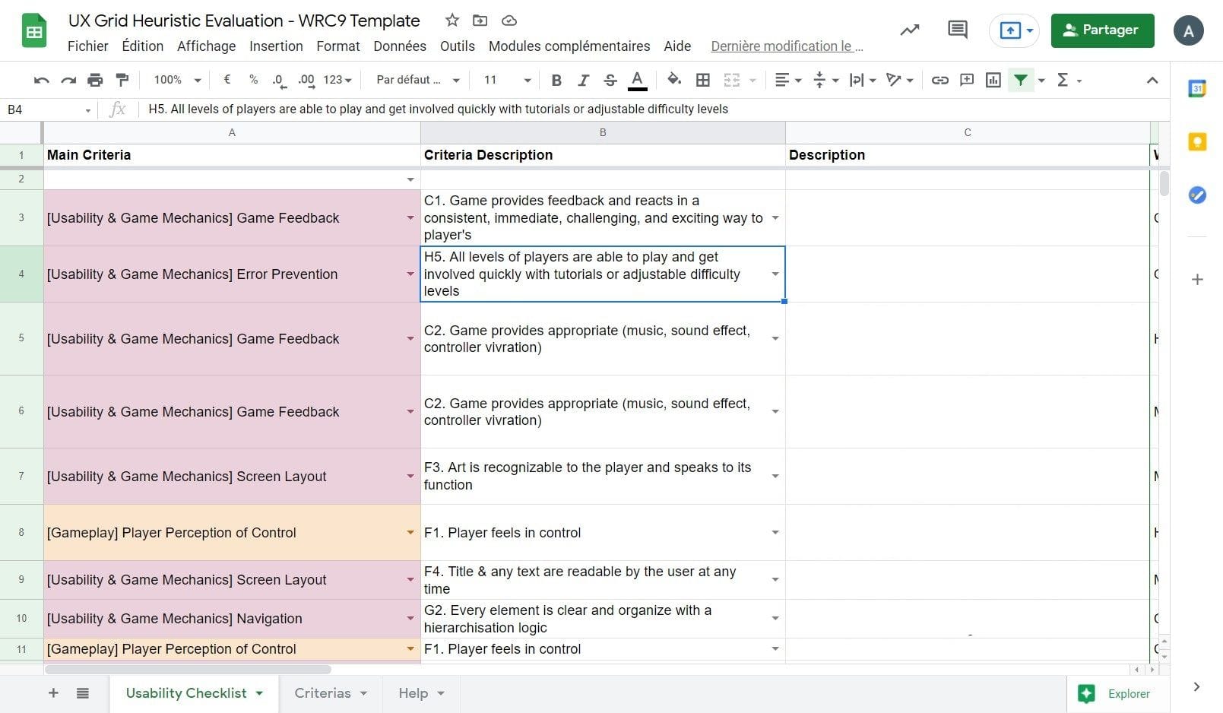Toggle bold formatting
The width and height of the screenshot is (1223, 713).
pyautogui.click(x=556, y=80)
